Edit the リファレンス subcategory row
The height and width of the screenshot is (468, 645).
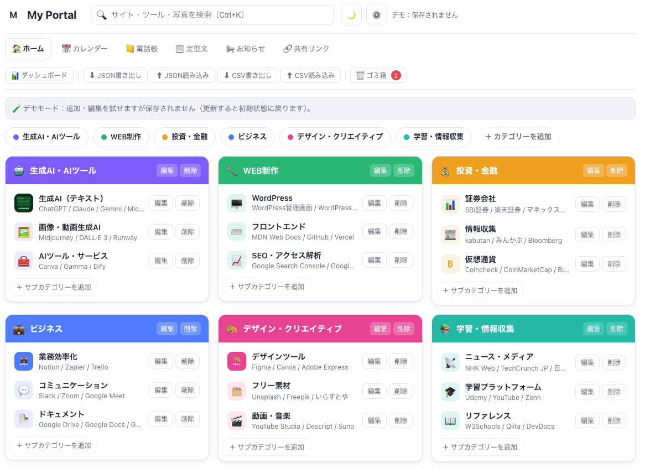[587, 421]
